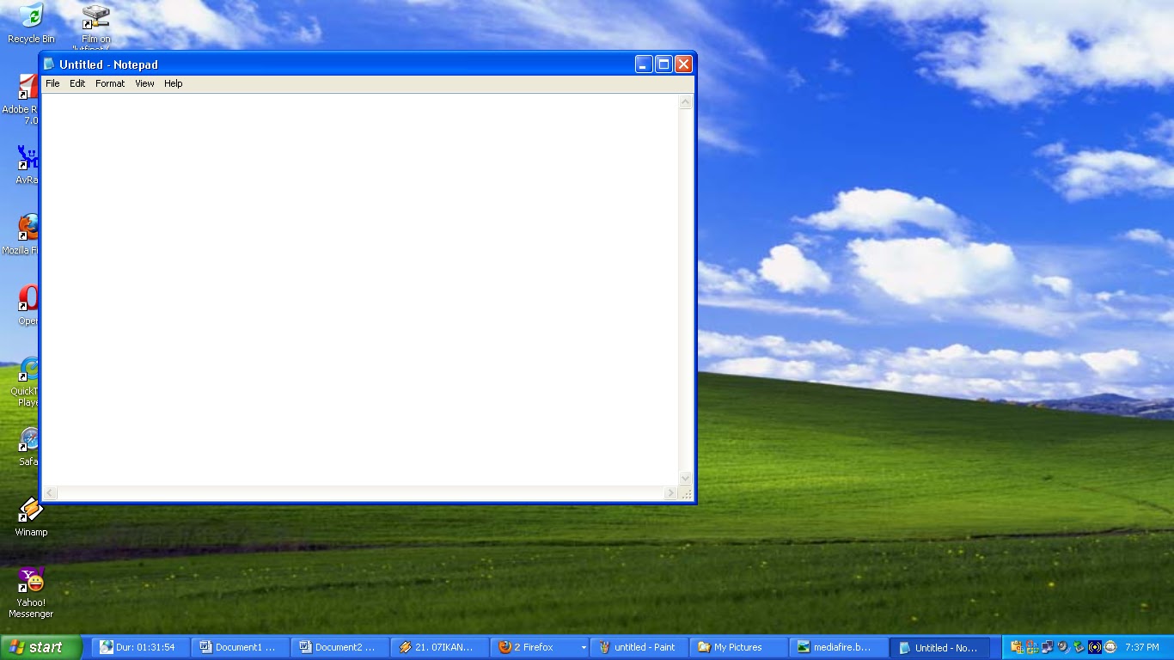Click Notepad vertical scrollbar up arrow
Screen dimensions: 1174x660
click(685, 101)
